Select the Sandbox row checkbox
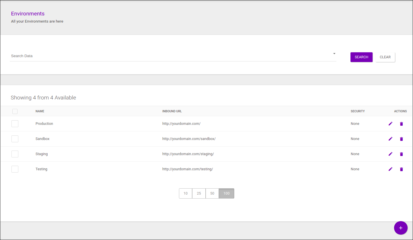Image resolution: width=413 pixels, height=240 pixels. click(15, 139)
